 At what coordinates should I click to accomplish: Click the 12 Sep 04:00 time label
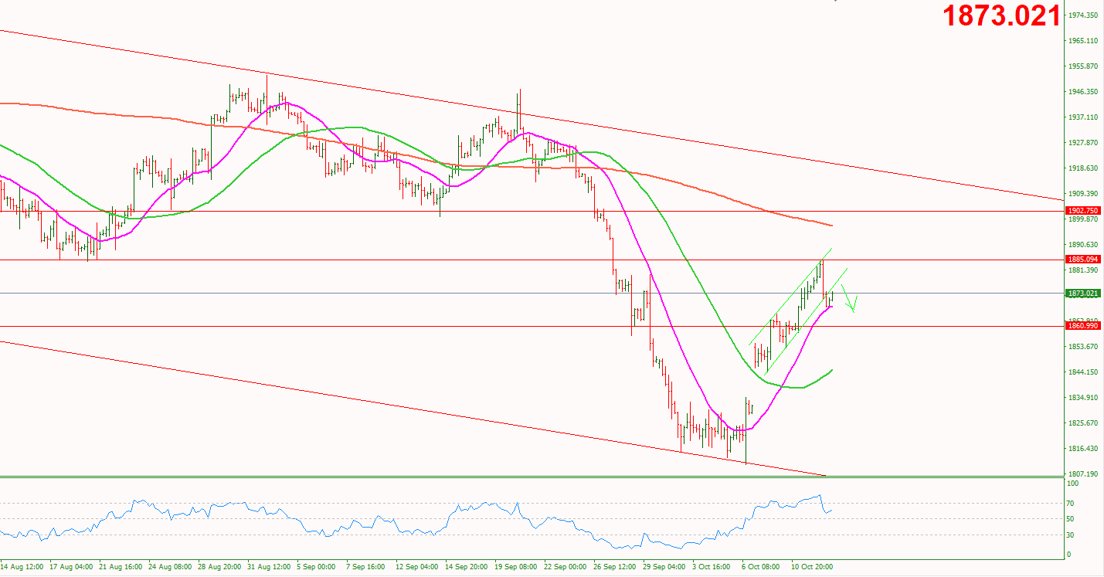[x=417, y=567]
